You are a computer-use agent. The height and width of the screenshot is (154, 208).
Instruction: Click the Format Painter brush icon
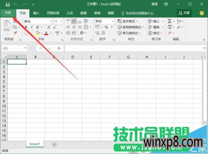click(x=15, y=33)
